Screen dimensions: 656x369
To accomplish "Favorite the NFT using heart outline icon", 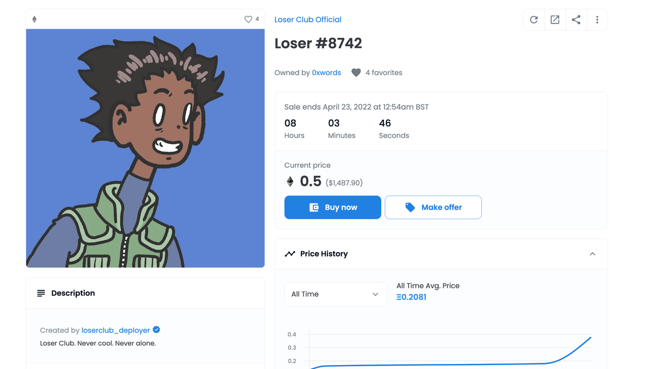I will (248, 19).
